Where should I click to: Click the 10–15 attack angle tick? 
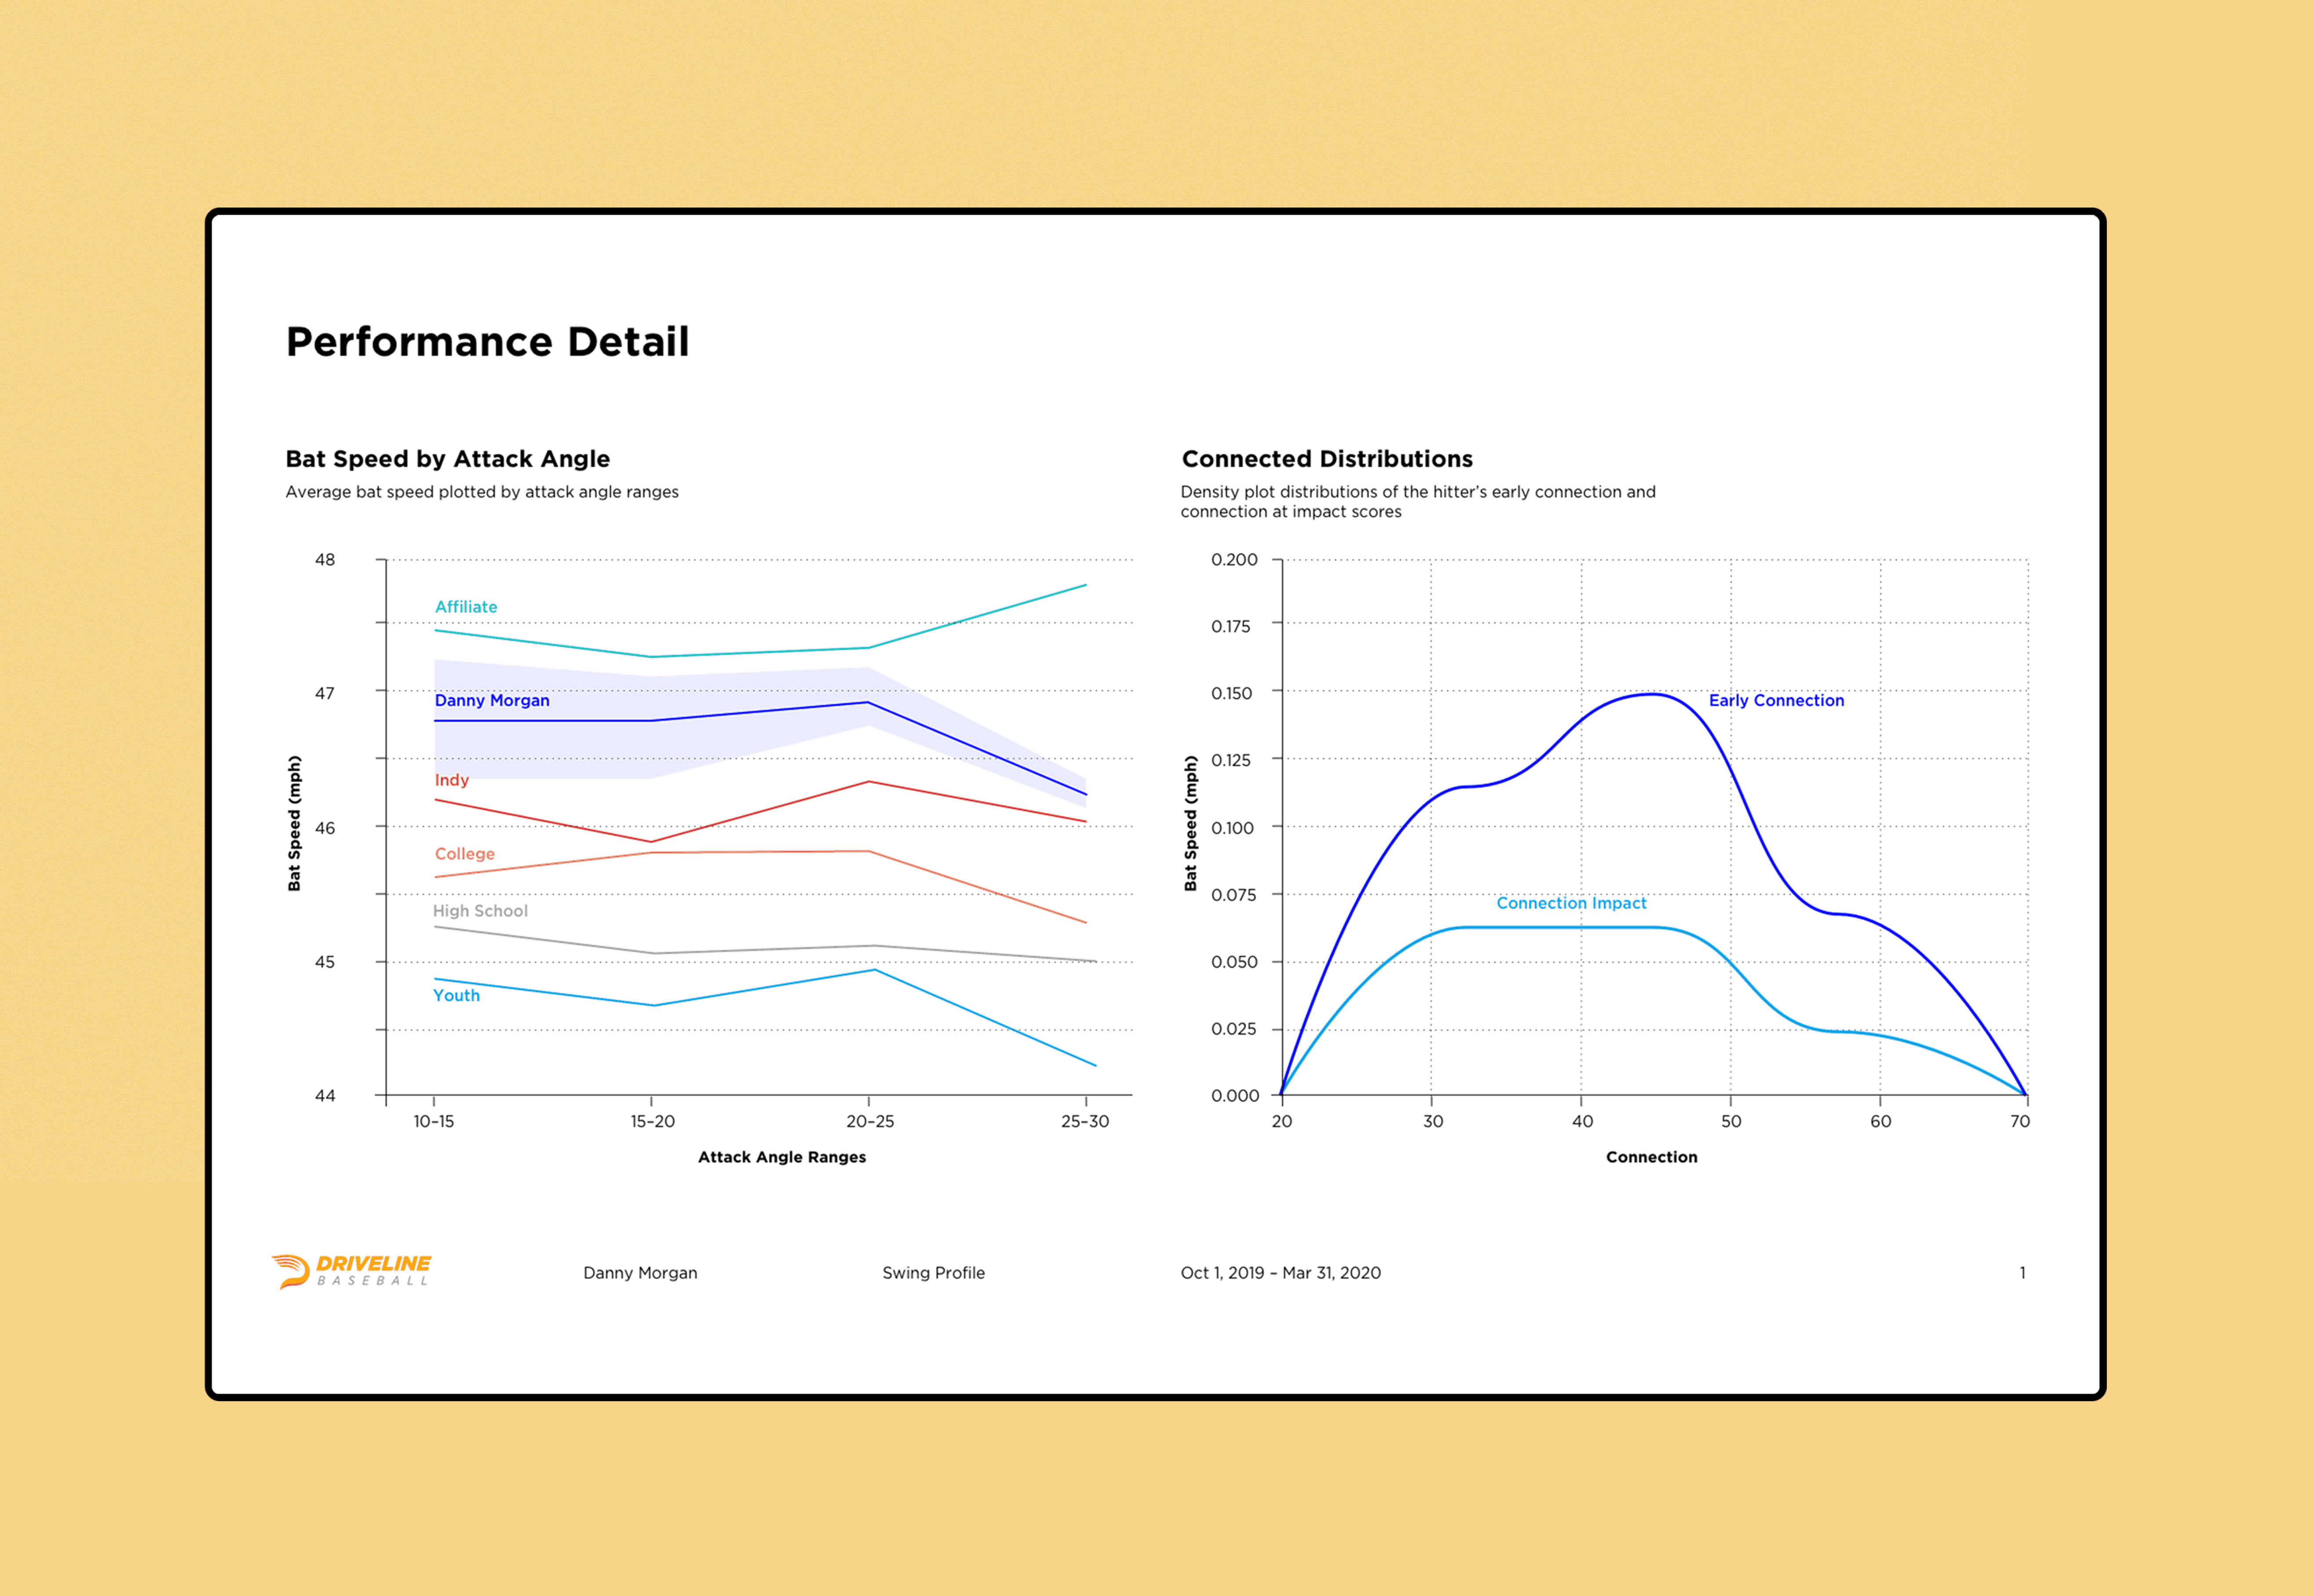pyautogui.click(x=434, y=1122)
